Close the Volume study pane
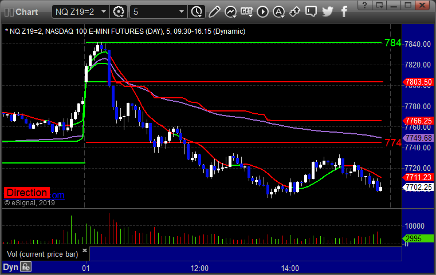 coord(85,250)
